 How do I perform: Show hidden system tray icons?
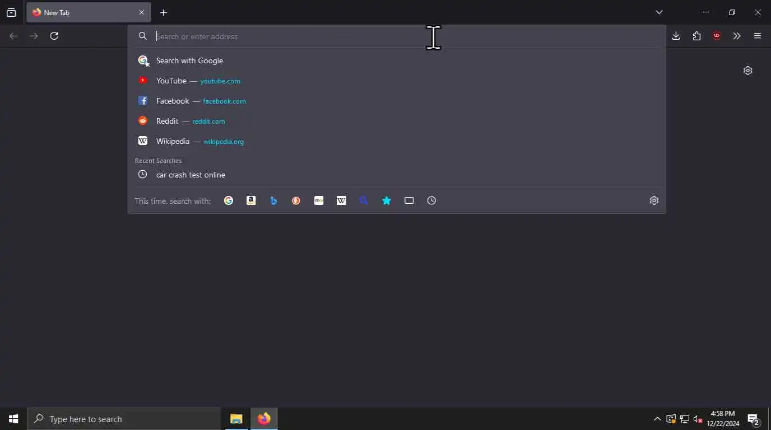click(x=657, y=419)
